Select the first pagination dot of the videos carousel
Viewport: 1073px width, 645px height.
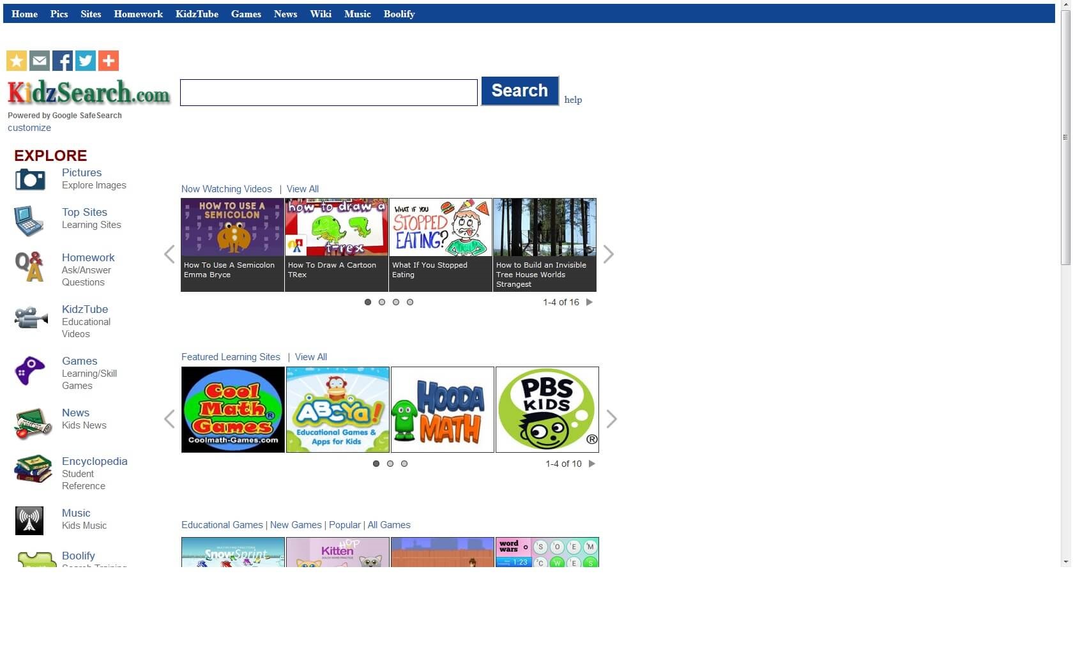pyautogui.click(x=368, y=302)
